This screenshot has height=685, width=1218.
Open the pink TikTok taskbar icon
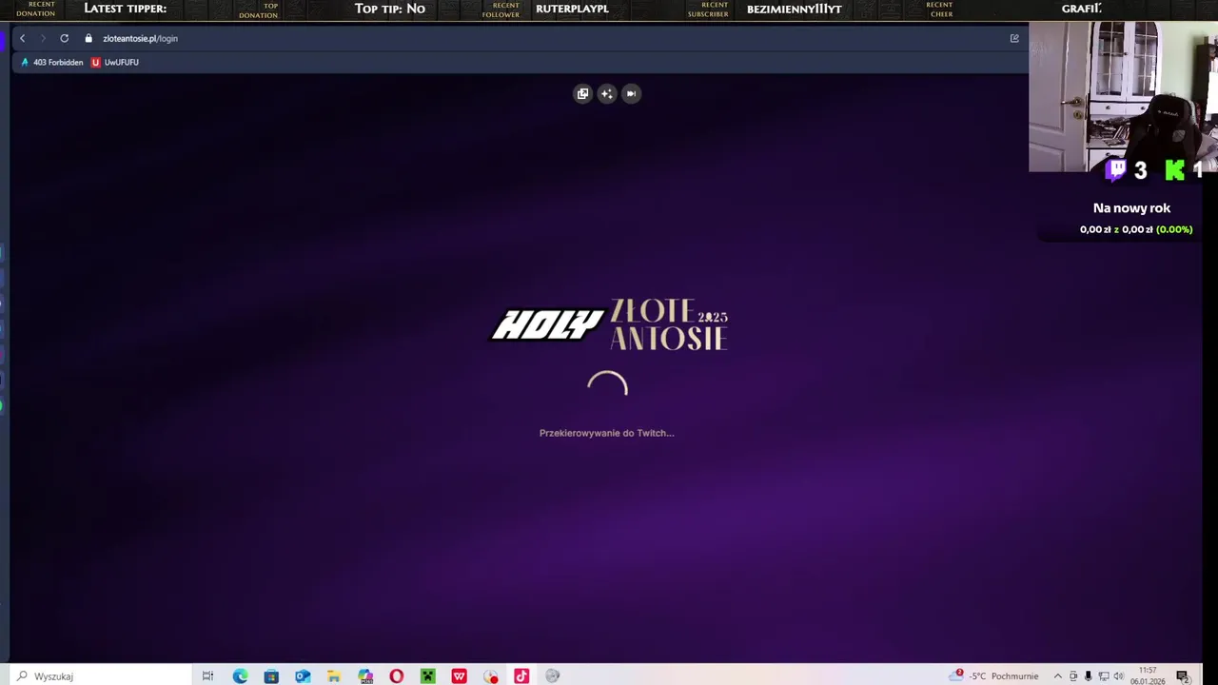pos(521,676)
